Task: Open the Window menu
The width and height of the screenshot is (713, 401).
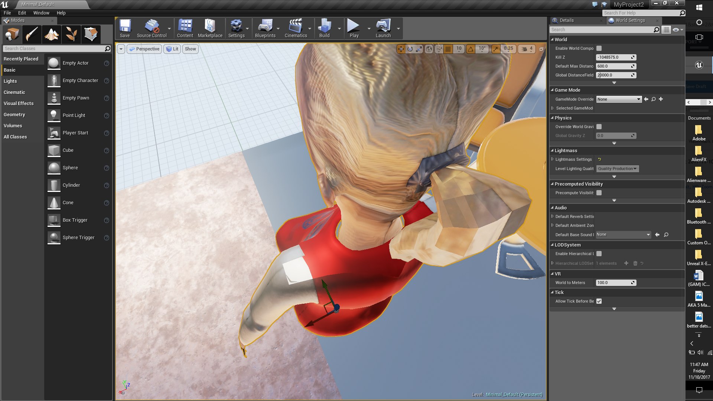Action: point(41,13)
